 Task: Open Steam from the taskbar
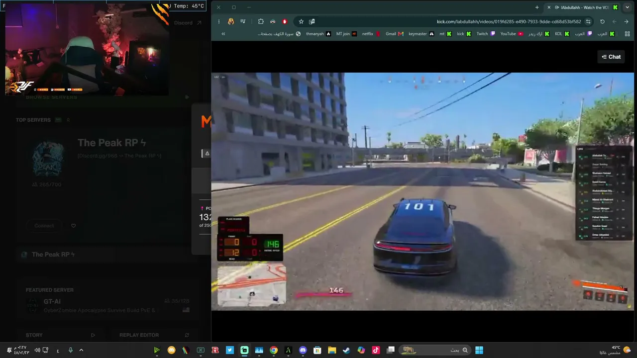pos(346,350)
